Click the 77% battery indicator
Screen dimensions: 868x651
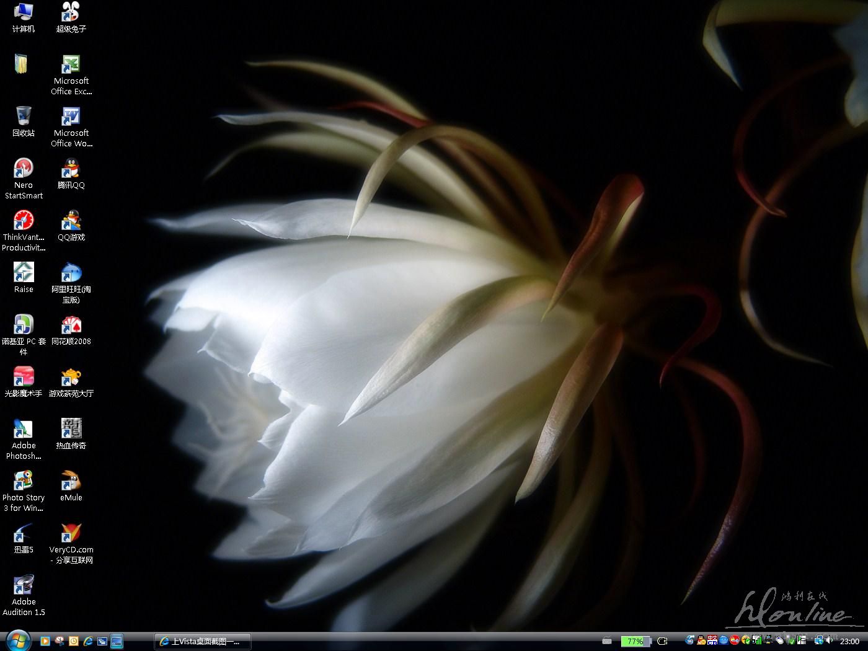[635, 641]
